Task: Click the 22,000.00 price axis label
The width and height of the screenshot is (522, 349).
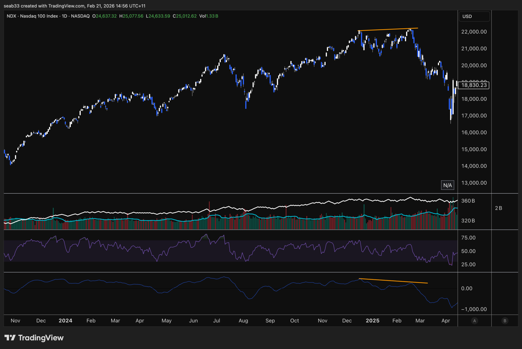Action: click(x=474, y=32)
